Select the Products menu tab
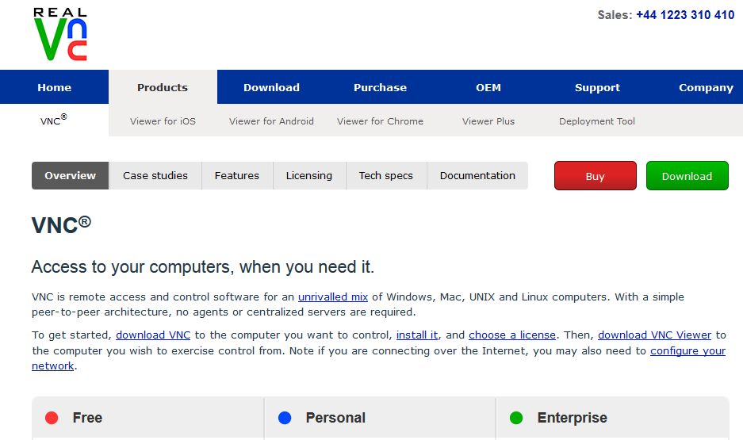 click(x=163, y=87)
